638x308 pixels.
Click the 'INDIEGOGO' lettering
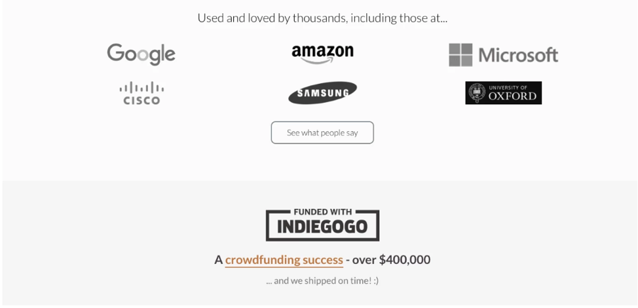[322, 228]
